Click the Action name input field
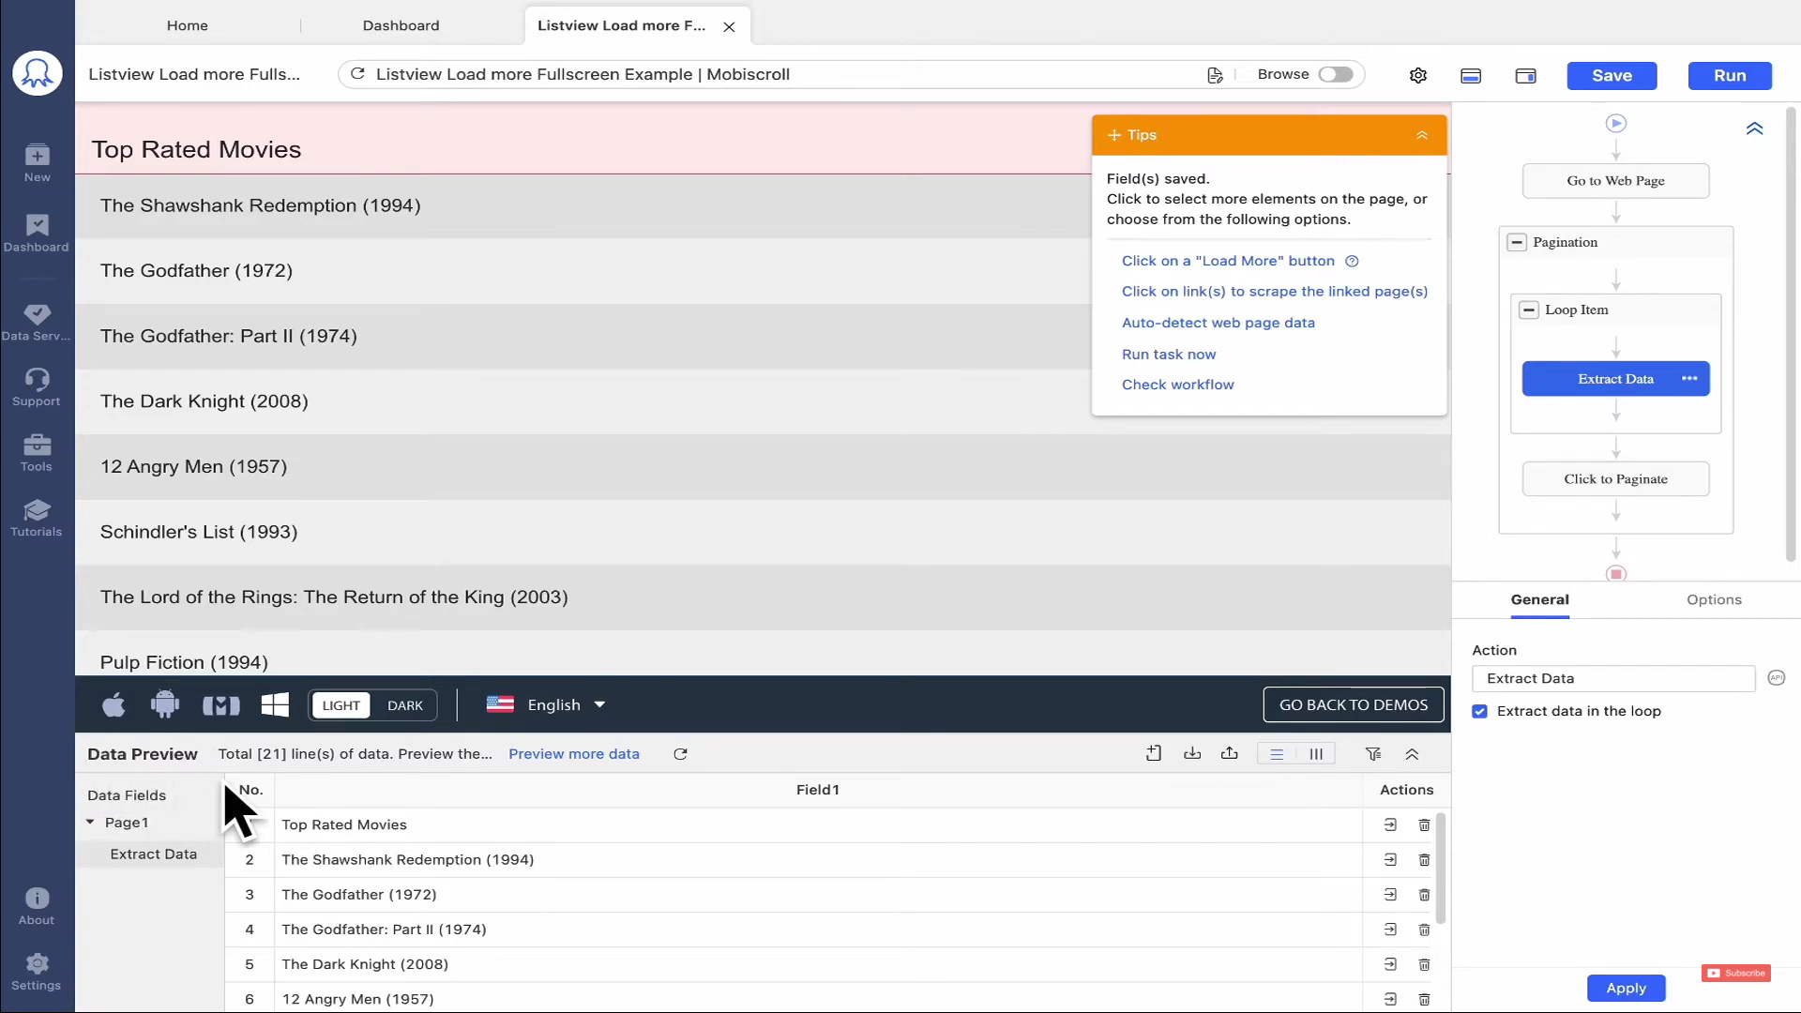 click(1612, 679)
